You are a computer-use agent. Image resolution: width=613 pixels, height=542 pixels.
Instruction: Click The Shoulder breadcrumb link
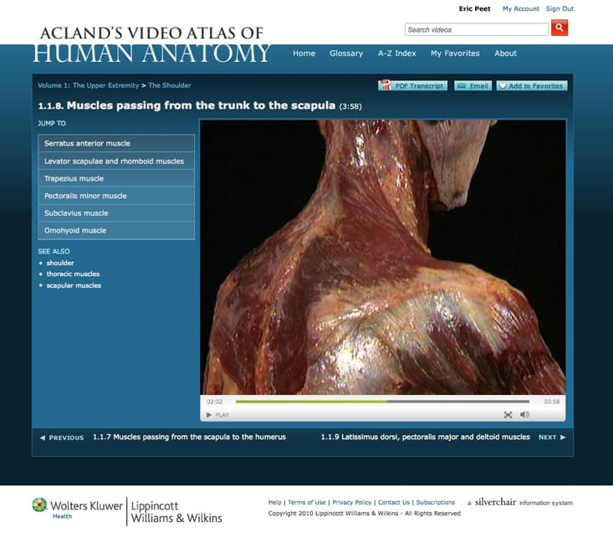(x=170, y=85)
